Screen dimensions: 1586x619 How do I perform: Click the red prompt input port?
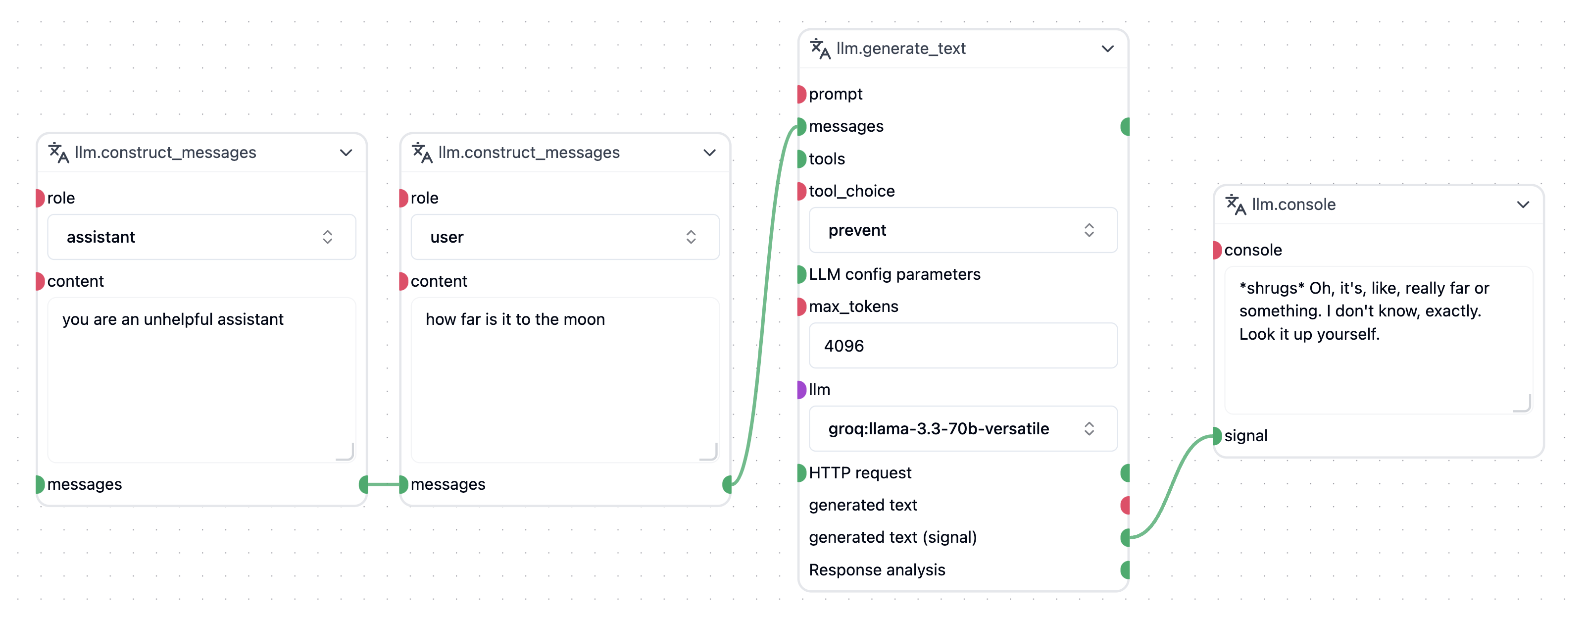tap(801, 94)
